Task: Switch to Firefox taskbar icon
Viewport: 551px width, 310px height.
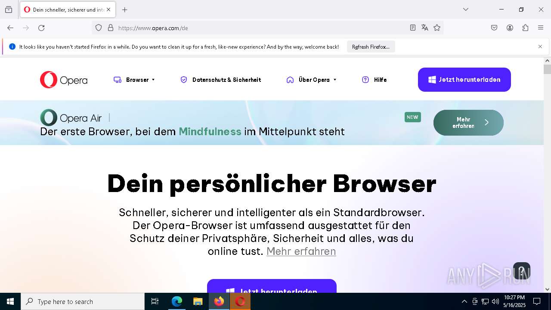Action: (x=219, y=301)
